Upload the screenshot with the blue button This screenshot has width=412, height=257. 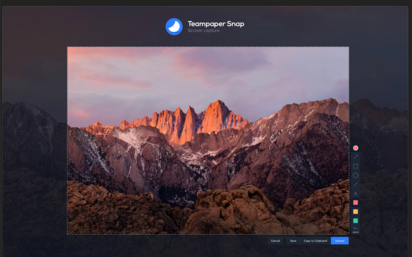click(x=340, y=241)
